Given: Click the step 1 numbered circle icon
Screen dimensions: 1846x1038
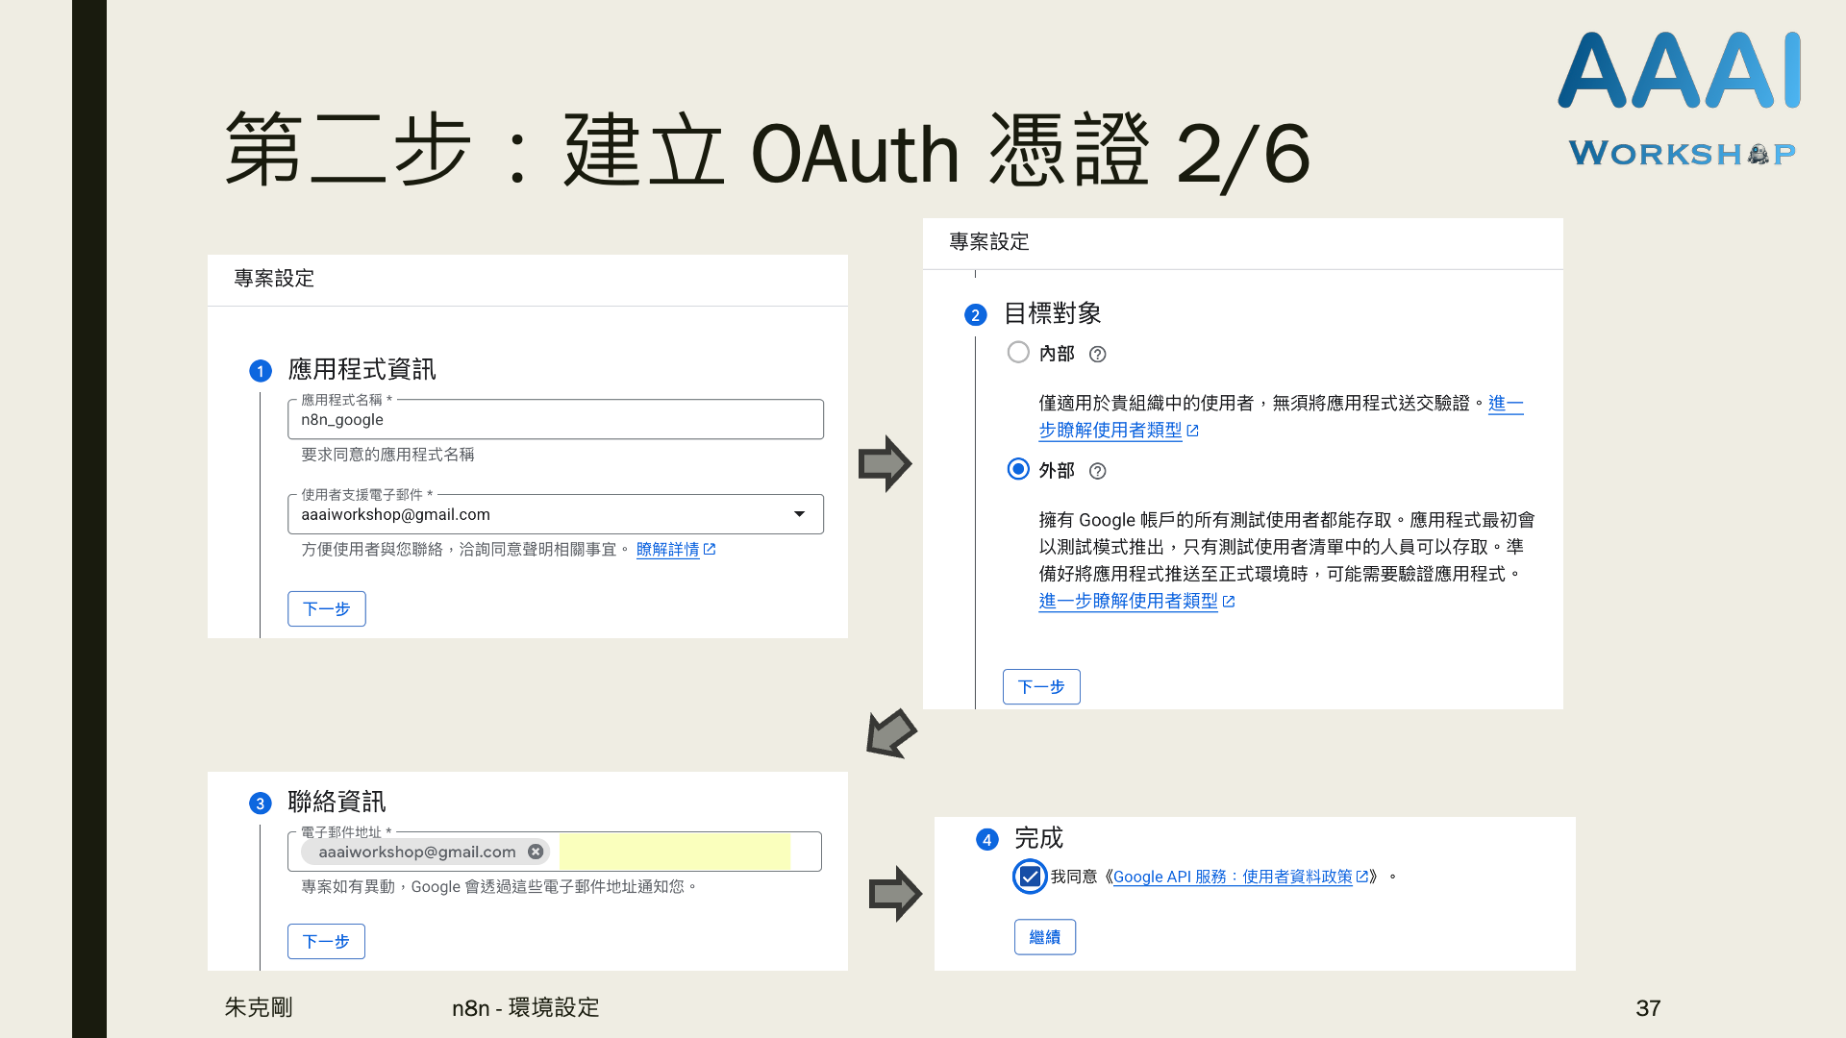Looking at the screenshot, I should point(260,371).
